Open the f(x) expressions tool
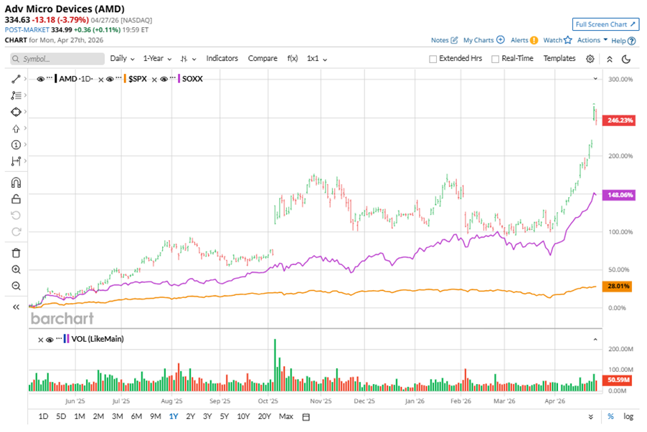Image resolution: width=647 pixels, height=432 pixels. (293, 59)
